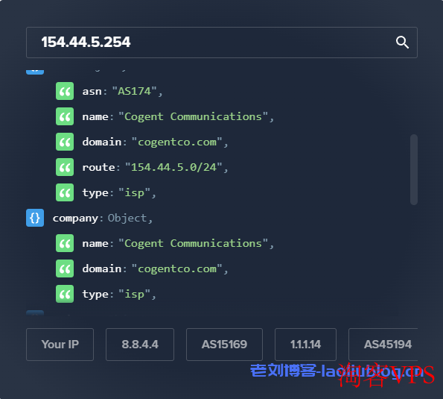
Task: Click the quote icon on route row
Action: pos(65,167)
